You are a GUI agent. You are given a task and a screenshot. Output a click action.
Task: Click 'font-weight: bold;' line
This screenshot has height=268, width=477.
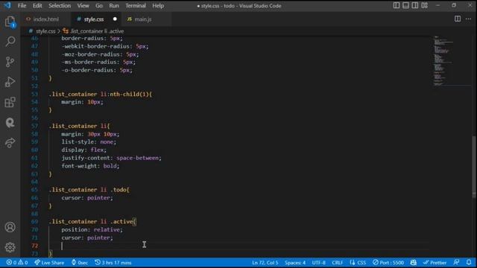90,166
